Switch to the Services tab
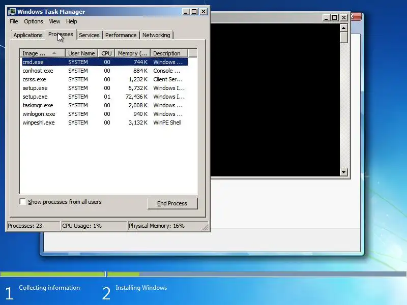Image resolution: width=407 pixels, height=305 pixels. click(89, 35)
